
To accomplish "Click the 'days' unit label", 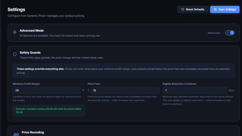I will 231,90.
